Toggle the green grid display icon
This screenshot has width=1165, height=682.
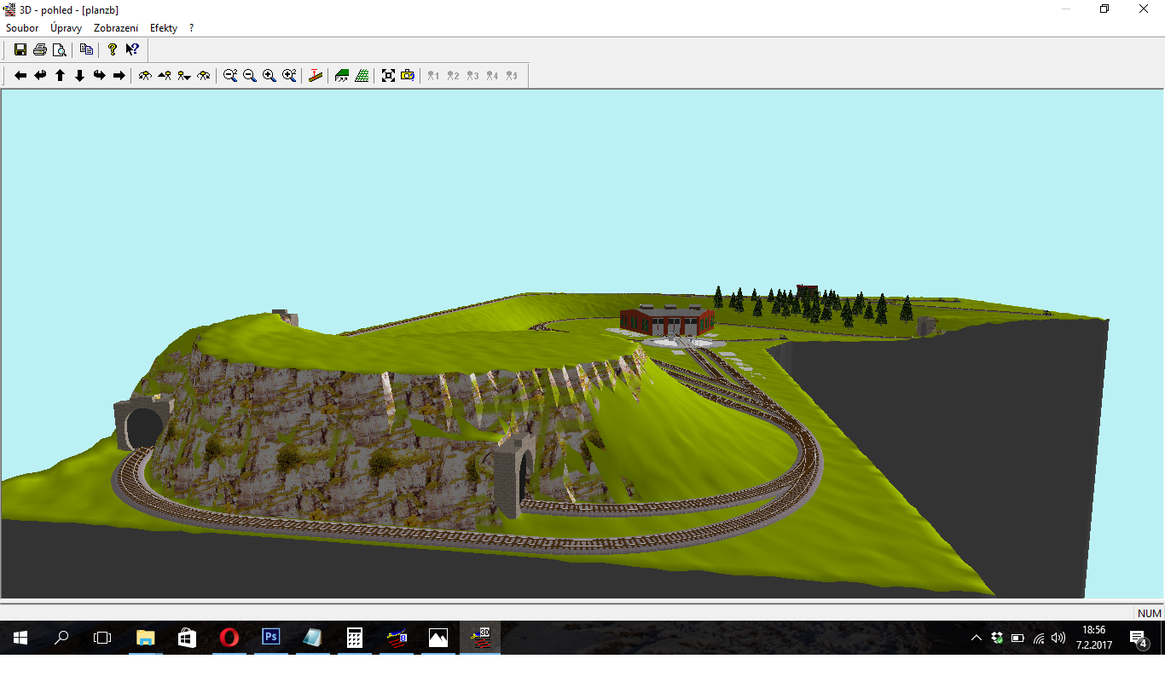(362, 76)
